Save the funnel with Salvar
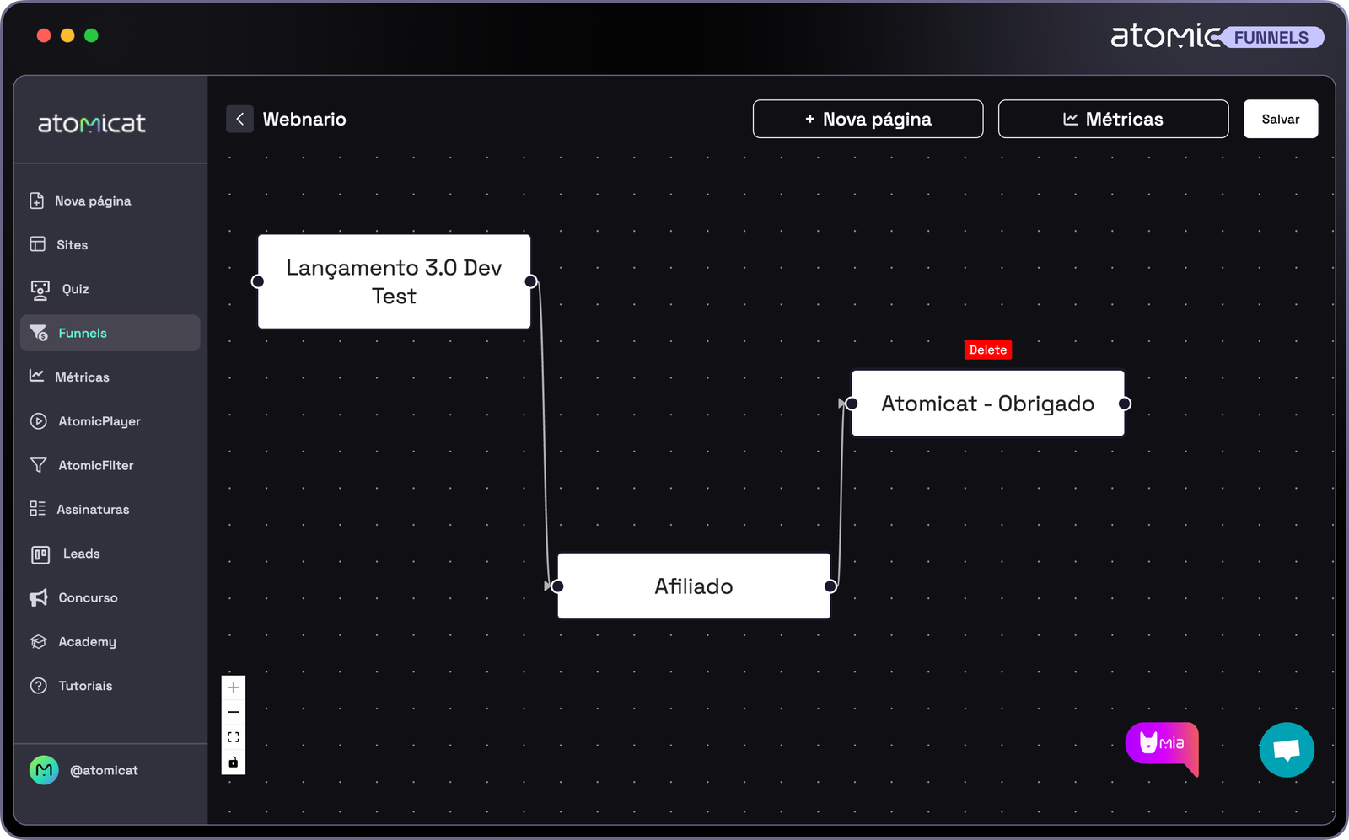Image resolution: width=1349 pixels, height=840 pixels. (x=1280, y=119)
